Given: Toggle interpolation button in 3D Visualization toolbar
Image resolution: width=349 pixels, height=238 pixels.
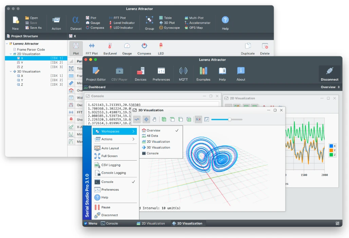Looking at the screenshot, I should click(137, 120).
